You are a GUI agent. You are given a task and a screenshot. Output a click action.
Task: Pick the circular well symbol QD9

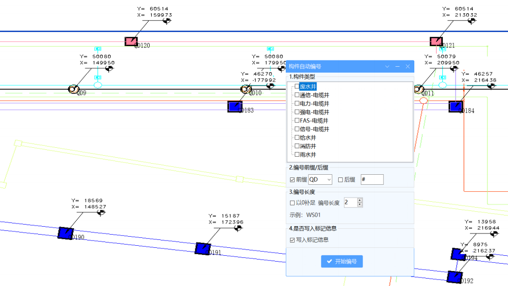click(x=74, y=89)
